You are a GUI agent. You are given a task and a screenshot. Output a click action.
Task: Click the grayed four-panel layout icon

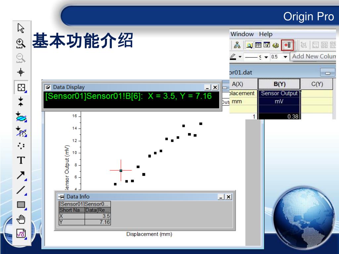click(x=324, y=45)
